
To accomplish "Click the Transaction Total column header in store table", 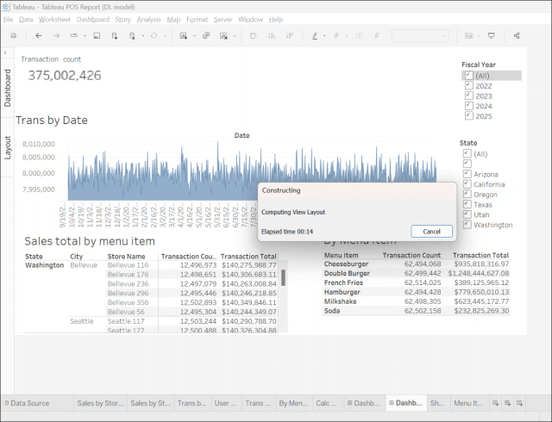I will [x=248, y=257].
